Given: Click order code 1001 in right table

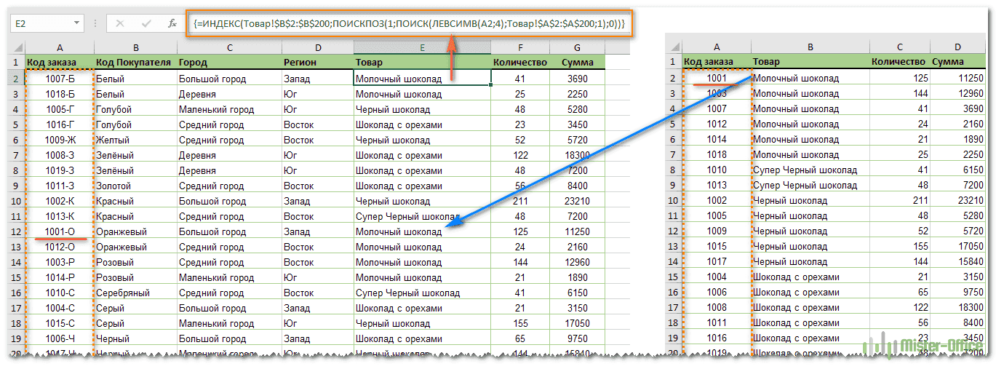Looking at the screenshot, I should pos(716,78).
